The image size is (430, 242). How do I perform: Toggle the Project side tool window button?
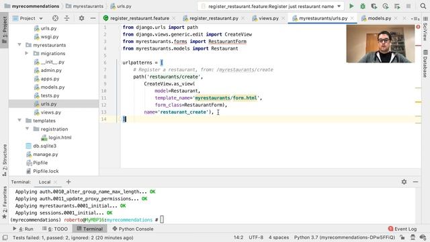(x=5, y=30)
